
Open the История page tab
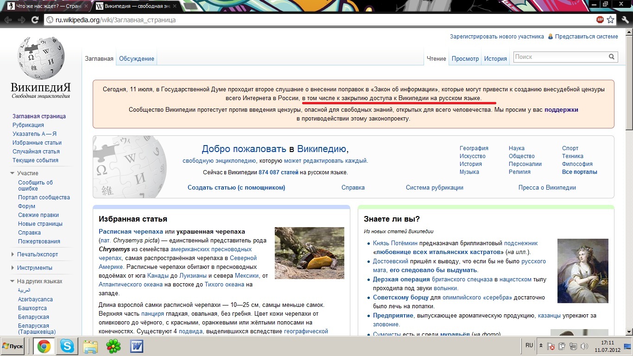[495, 59]
